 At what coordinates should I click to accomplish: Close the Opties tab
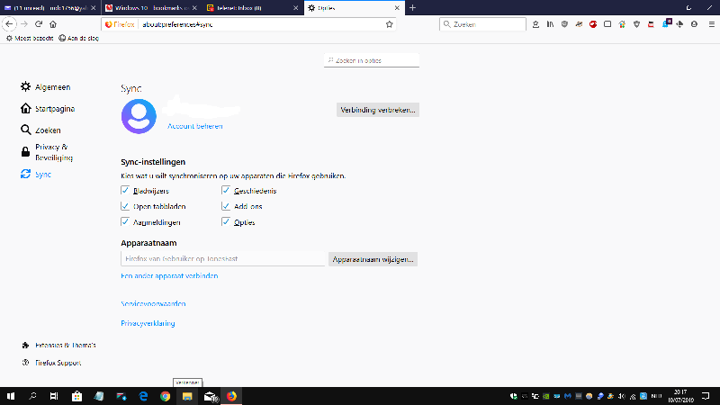pos(397,8)
